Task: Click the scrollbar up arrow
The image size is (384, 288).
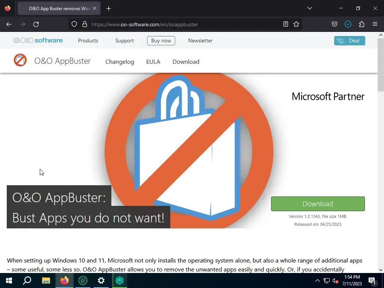Action: [381, 35]
